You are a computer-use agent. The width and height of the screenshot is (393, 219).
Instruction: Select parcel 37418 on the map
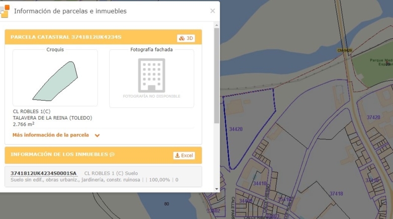pos(336,194)
